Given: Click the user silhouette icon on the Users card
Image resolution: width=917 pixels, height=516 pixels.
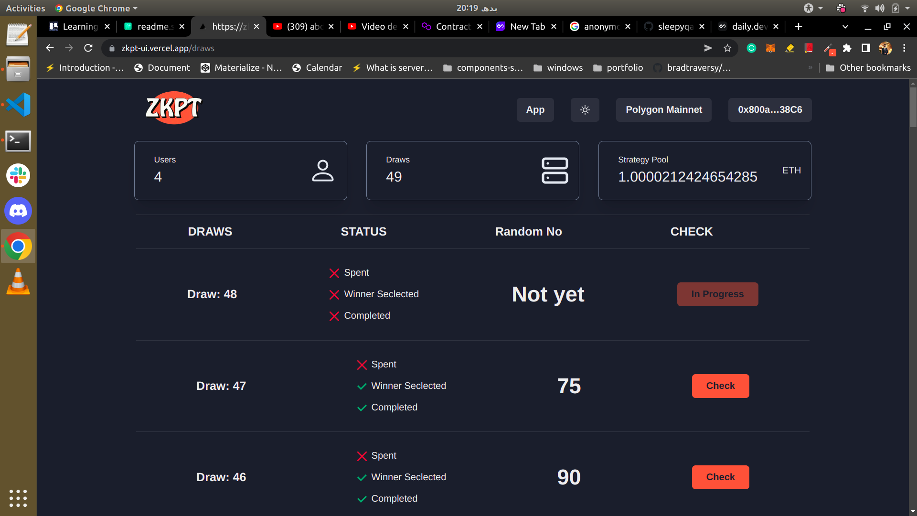Looking at the screenshot, I should click(323, 170).
